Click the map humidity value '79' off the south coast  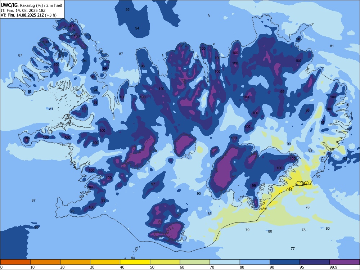(x=247, y=230)
